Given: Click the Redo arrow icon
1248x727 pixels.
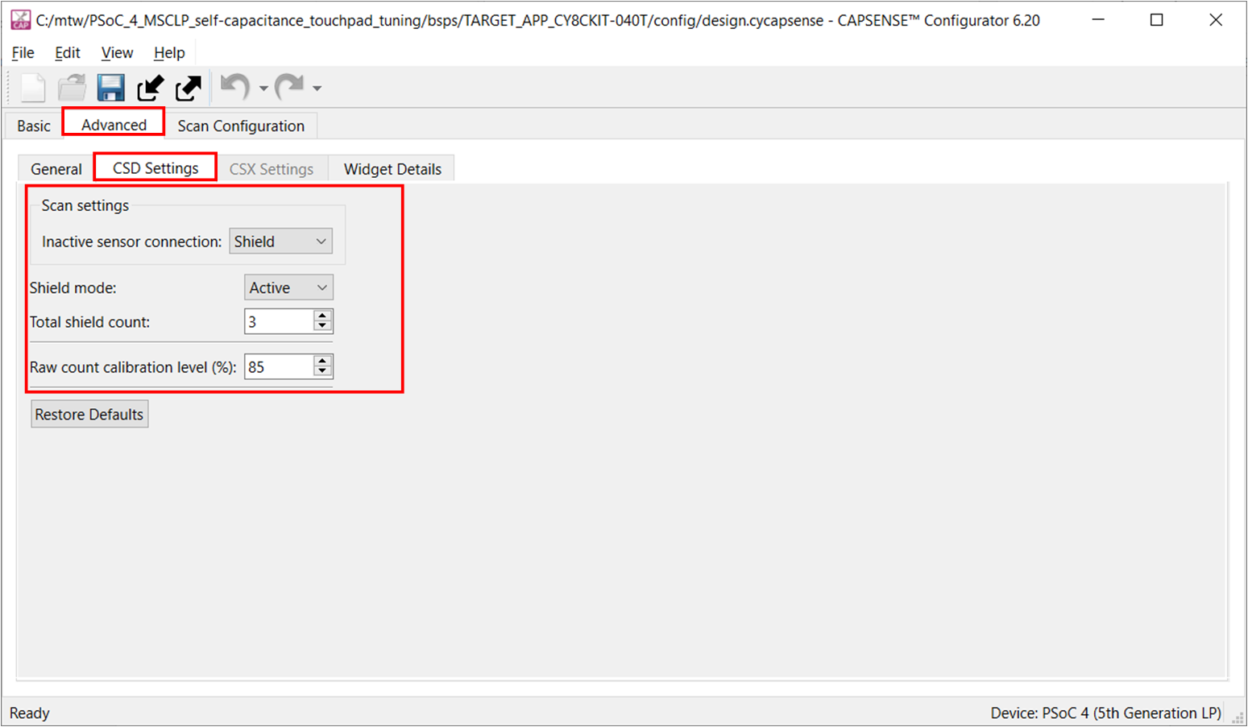Looking at the screenshot, I should (x=289, y=86).
